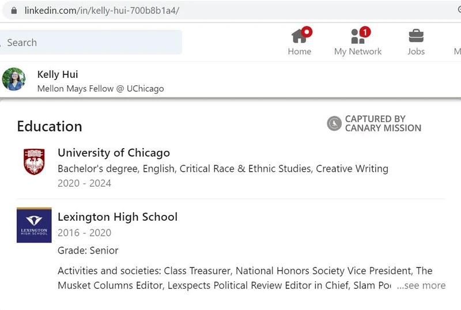Click the 2020 - 2024 dates
This screenshot has height=310, width=461.
pyautogui.click(x=84, y=183)
